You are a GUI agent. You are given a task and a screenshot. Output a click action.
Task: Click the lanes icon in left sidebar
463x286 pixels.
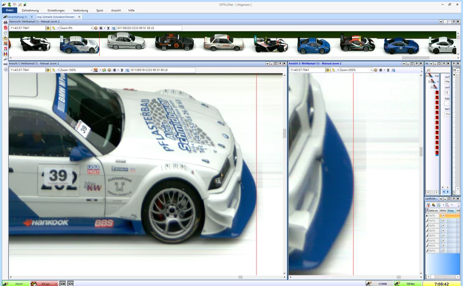[5, 43]
